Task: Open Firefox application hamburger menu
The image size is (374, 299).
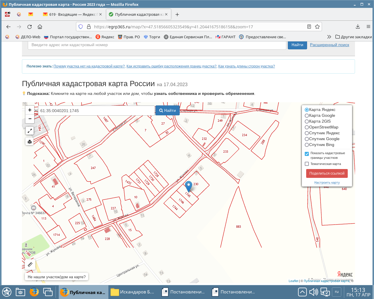Action: (368, 27)
